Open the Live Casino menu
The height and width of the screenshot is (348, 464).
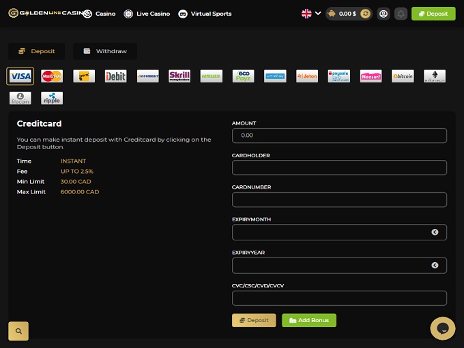pyautogui.click(x=147, y=14)
